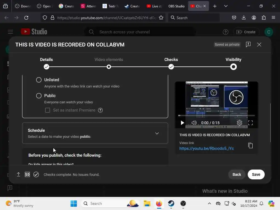
Task: Click the Firefox address bar URL
Action: tap(107, 18)
